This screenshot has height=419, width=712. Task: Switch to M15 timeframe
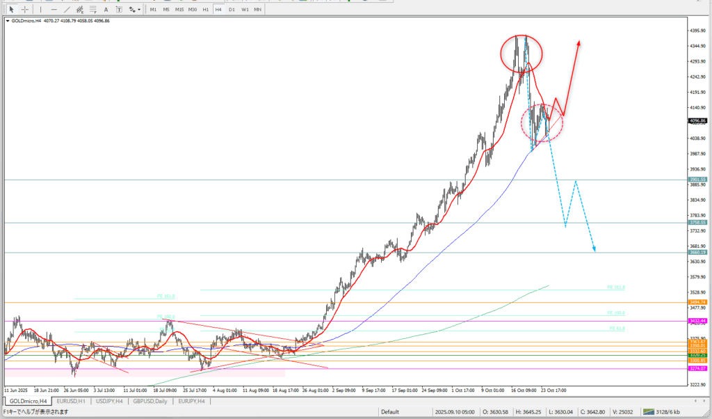click(179, 9)
